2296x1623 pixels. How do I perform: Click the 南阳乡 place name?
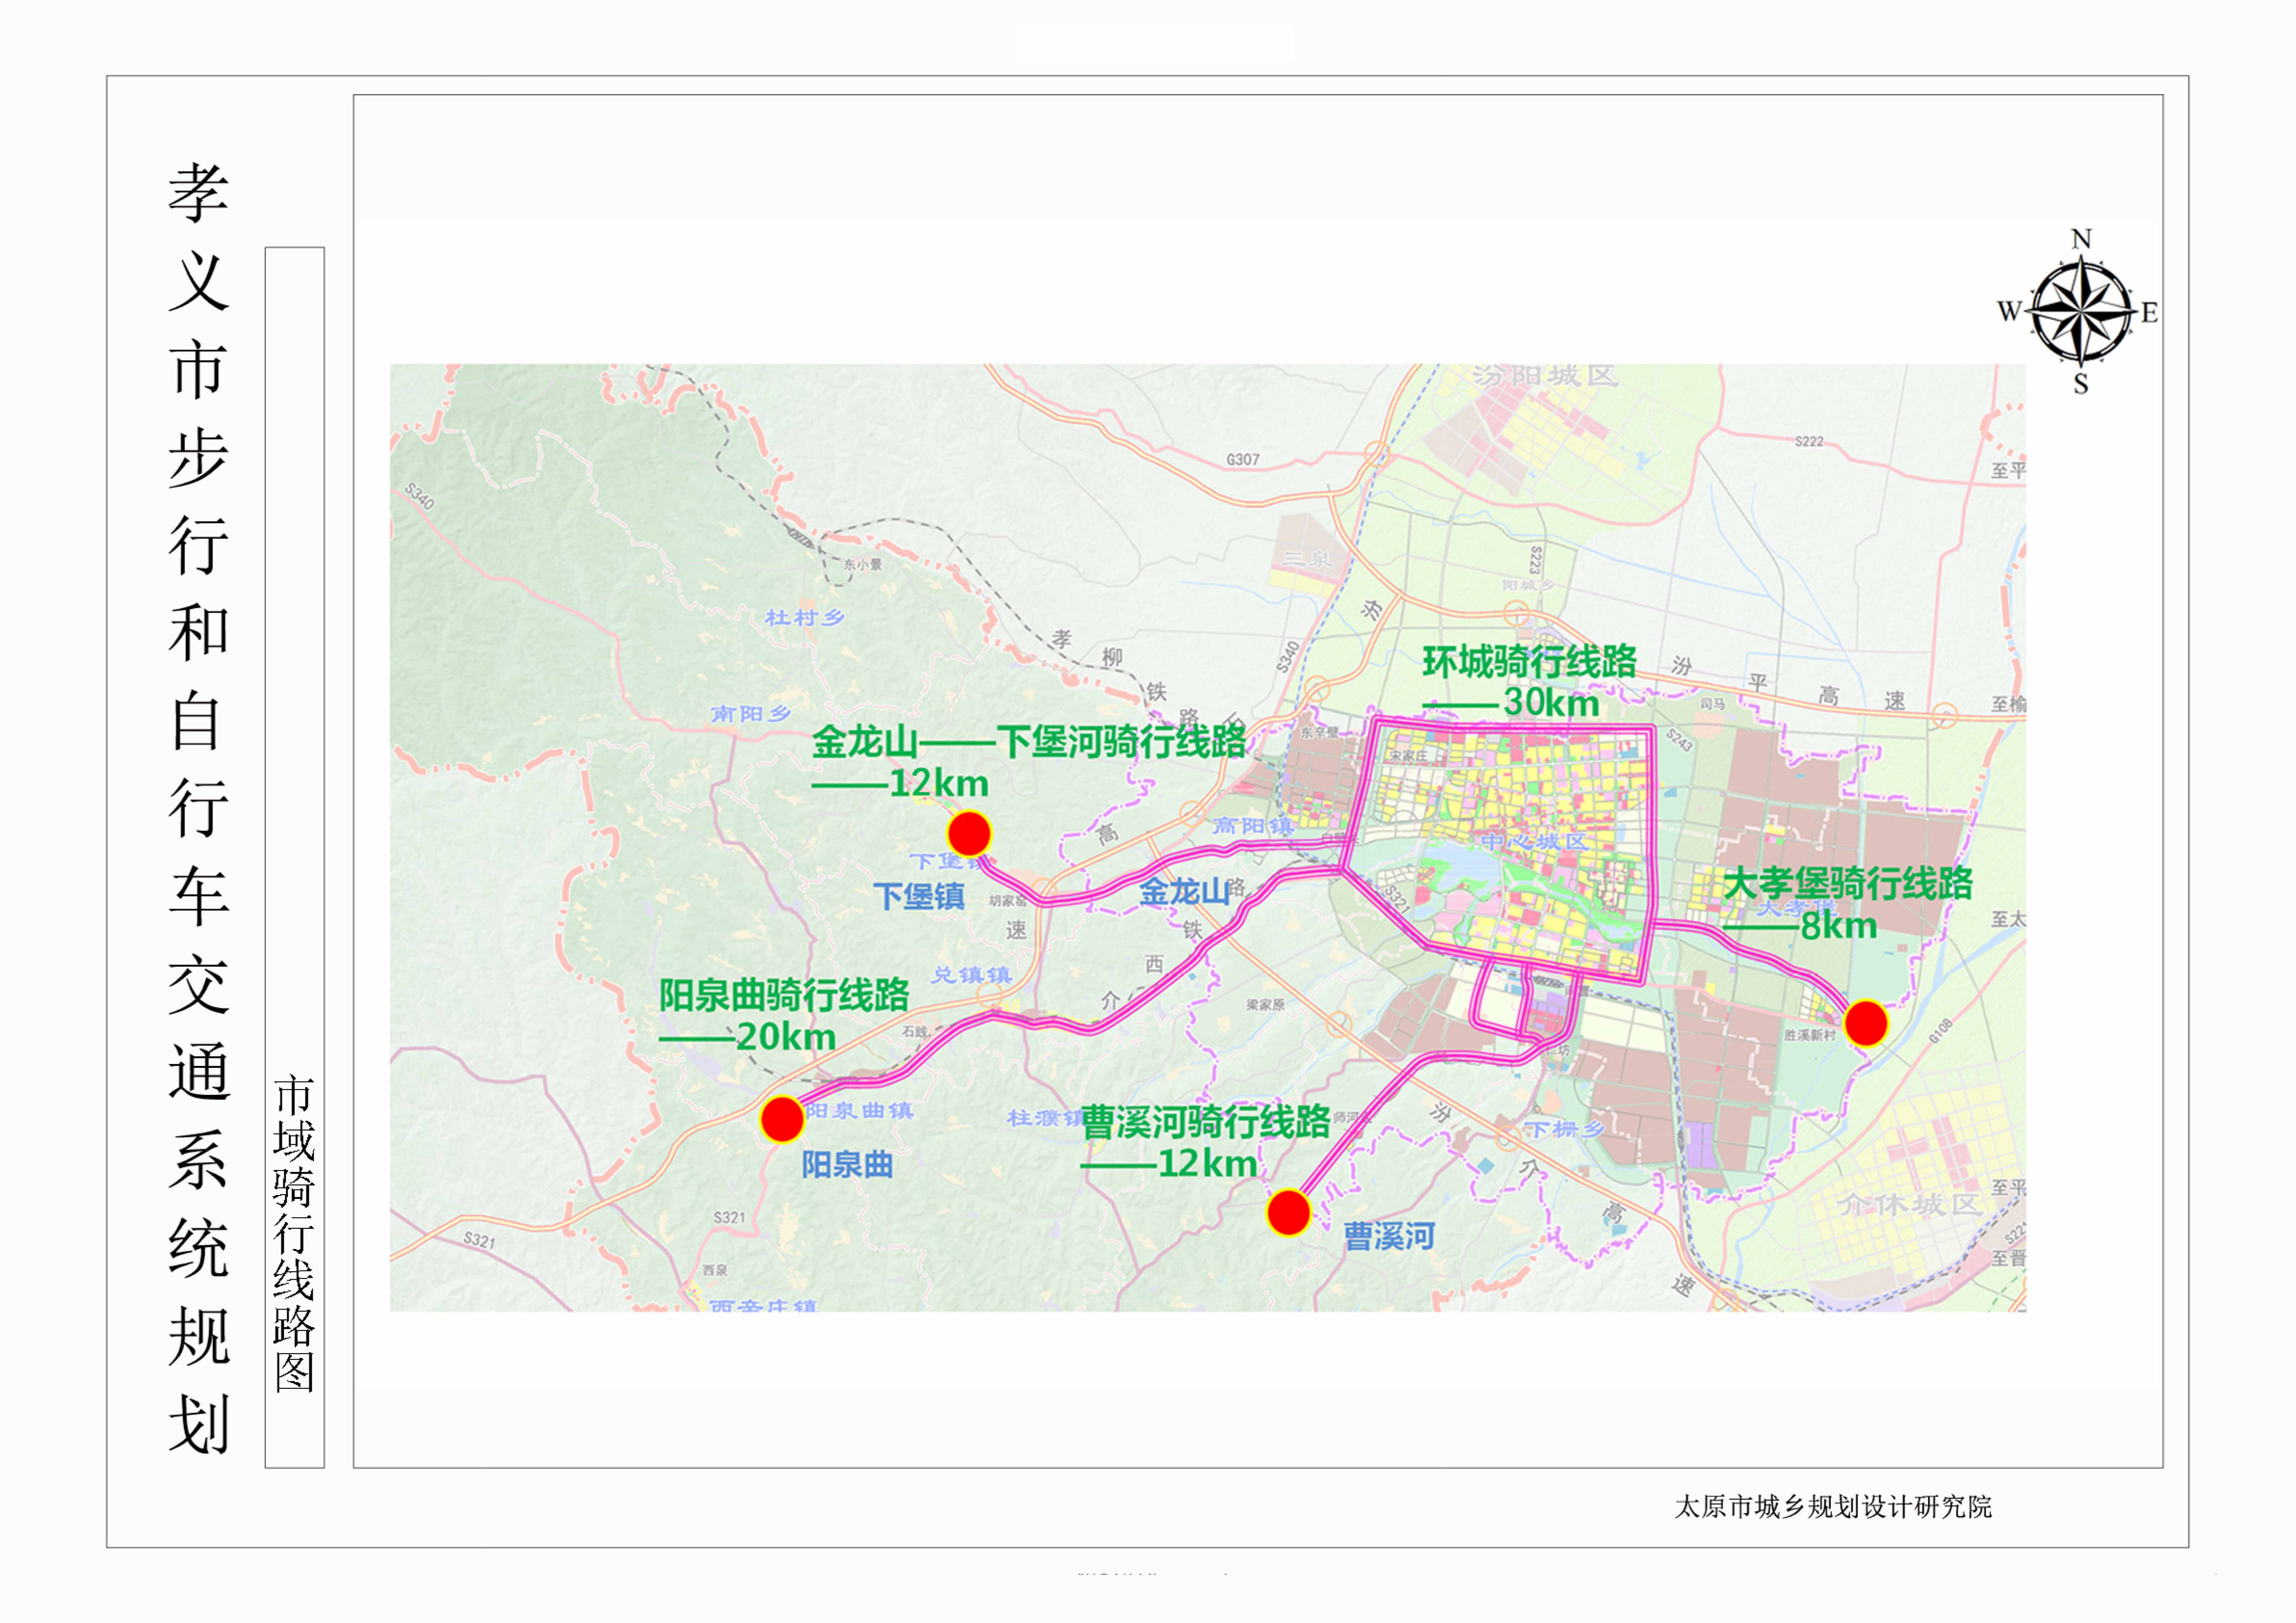click(x=751, y=714)
